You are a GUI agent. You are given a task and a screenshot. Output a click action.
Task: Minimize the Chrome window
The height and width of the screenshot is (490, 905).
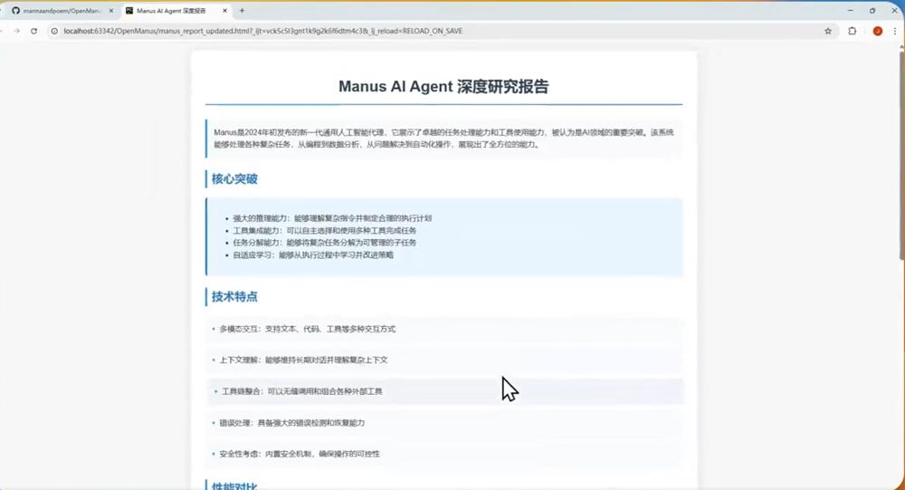(x=850, y=10)
